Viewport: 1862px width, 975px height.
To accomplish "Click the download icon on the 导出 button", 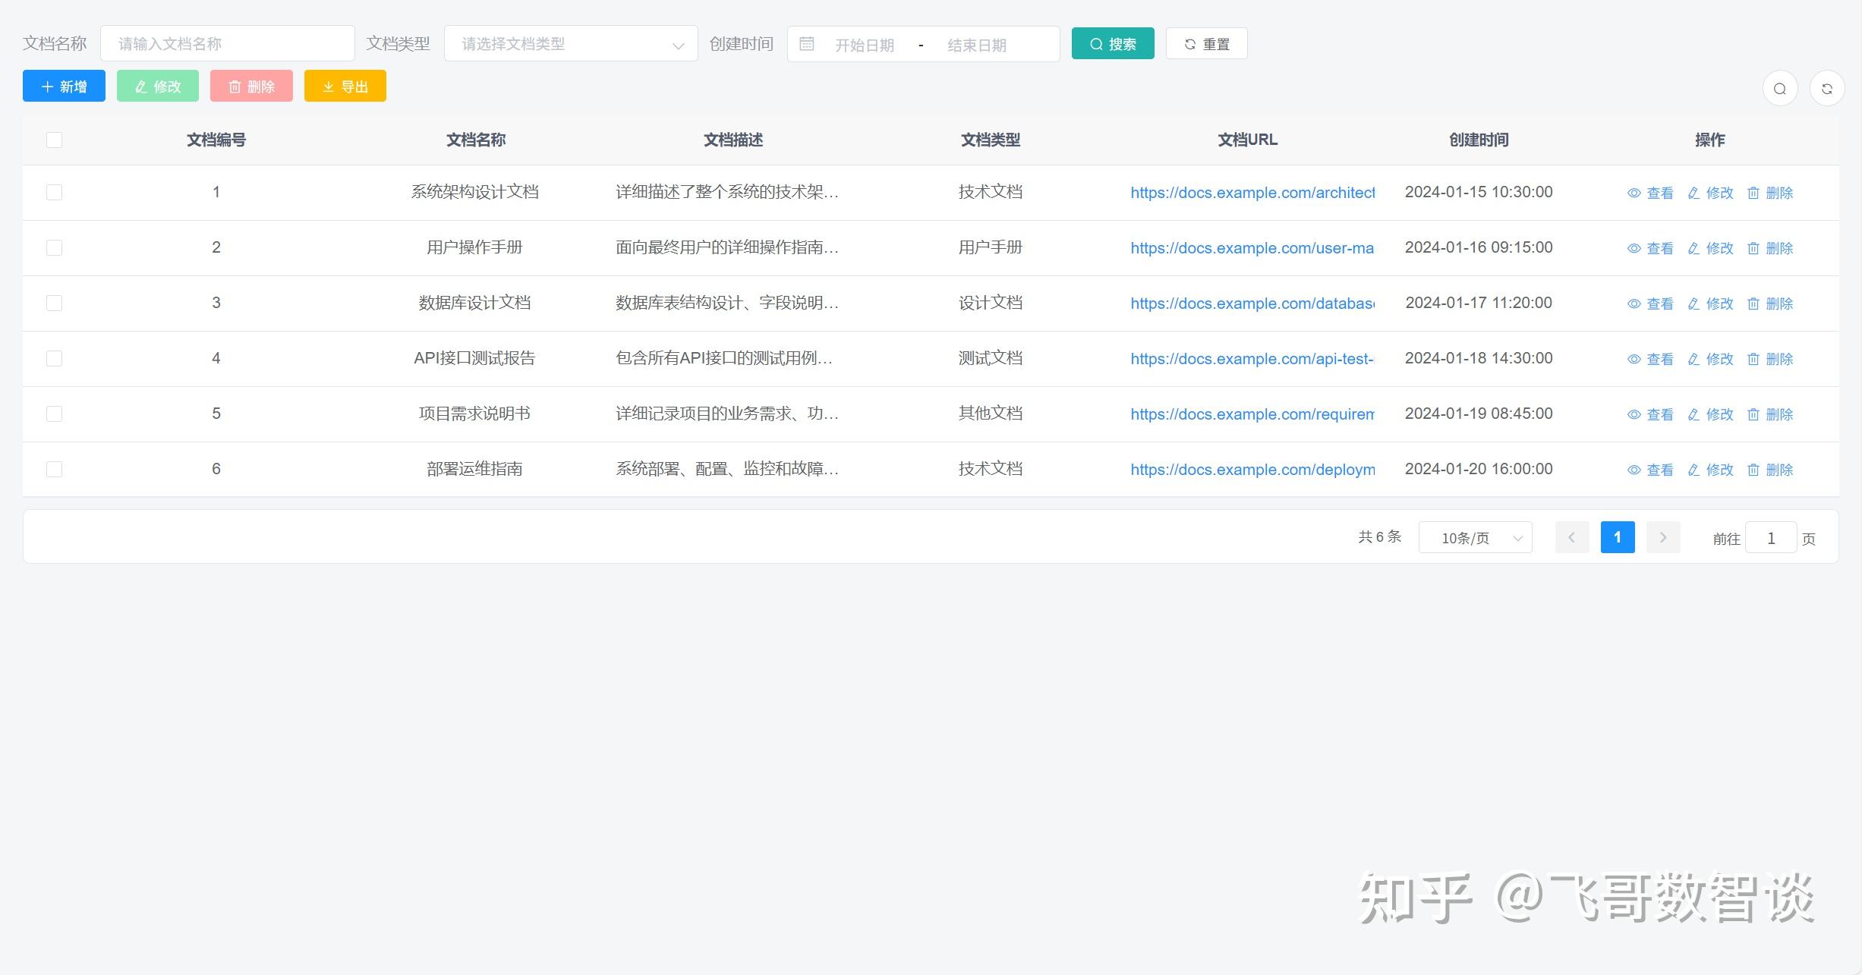I will (328, 86).
